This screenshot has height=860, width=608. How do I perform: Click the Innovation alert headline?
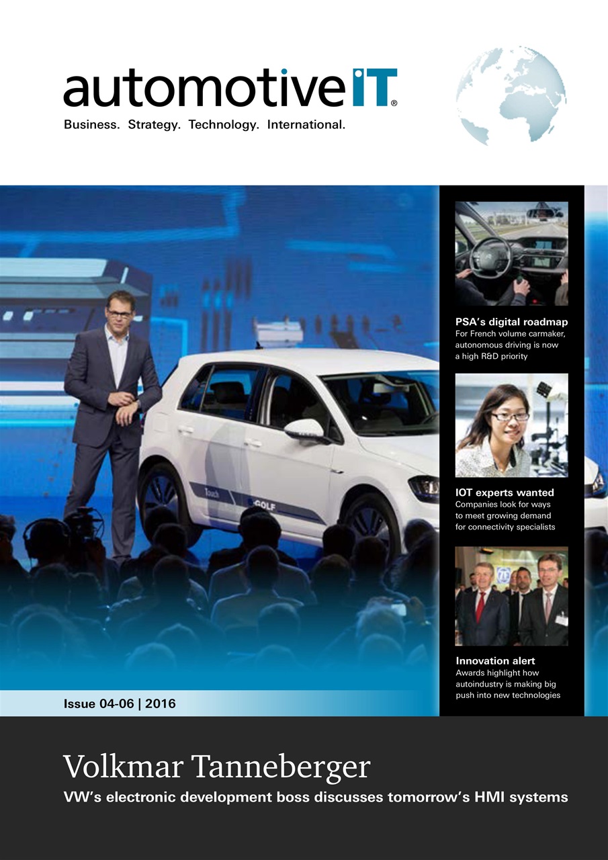coord(495,661)
